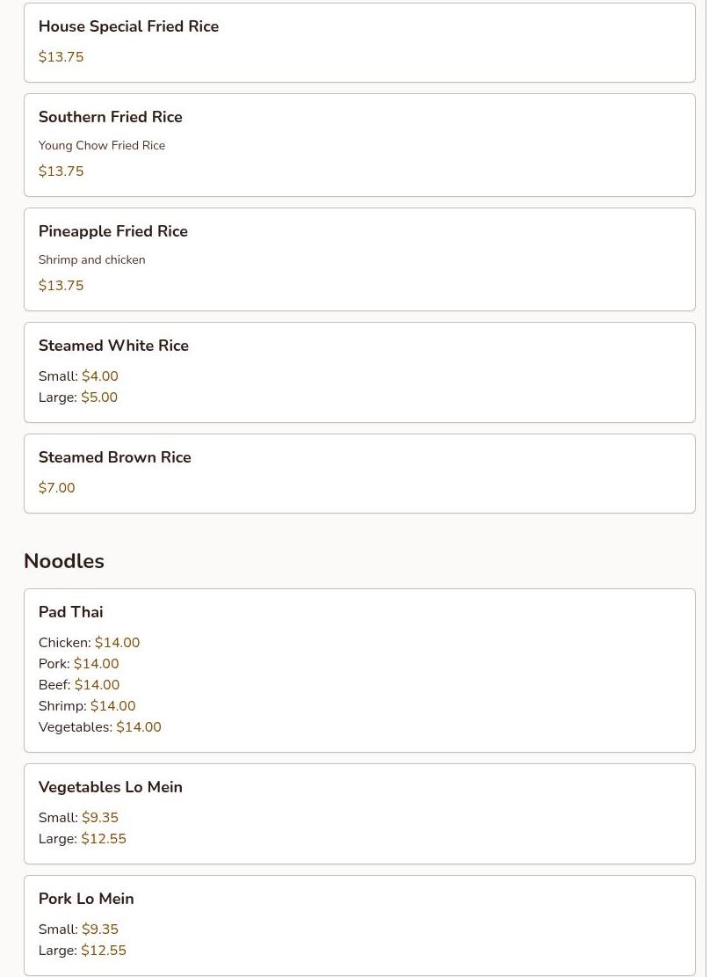Select the Southern Fried Rice item name
Screen dimensions: 724x977
tap(110, 117)
